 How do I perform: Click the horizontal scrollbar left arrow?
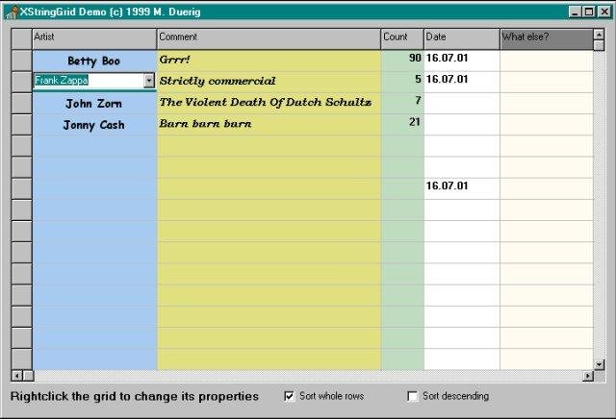click(x=16, y=376)
